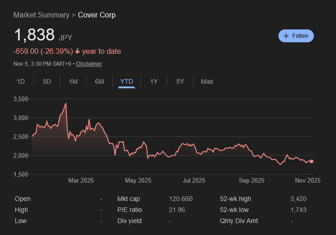Click the Cover Corp title text
This screenshot has width=336, height=235.
(97, 15)
